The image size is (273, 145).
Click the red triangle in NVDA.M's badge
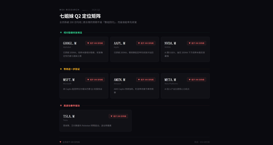(190, 43)
